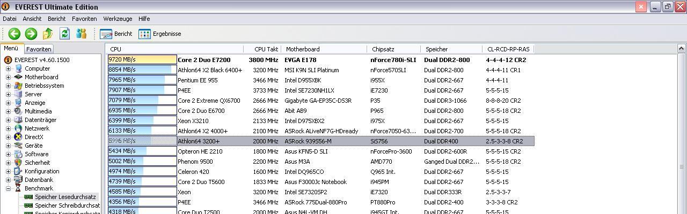The width and height of the screenshot is (687, 214).
Task: Click the nForce780i-SLI chipset cell
Action: click(x=393, y=60)
